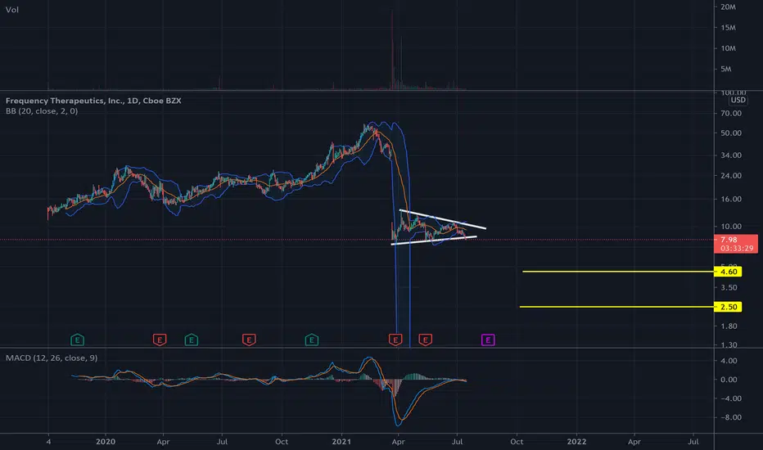Image resolution: width=763 pixels, height=450 pixels.
Task: Open the MACD (12, 26, close, 9) legend
Action: click(52, 358)
